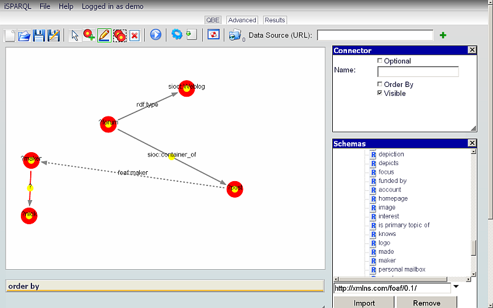Click the yellow handle on sioc:container_of edge

pyautogui.click(x=171, y=156)
